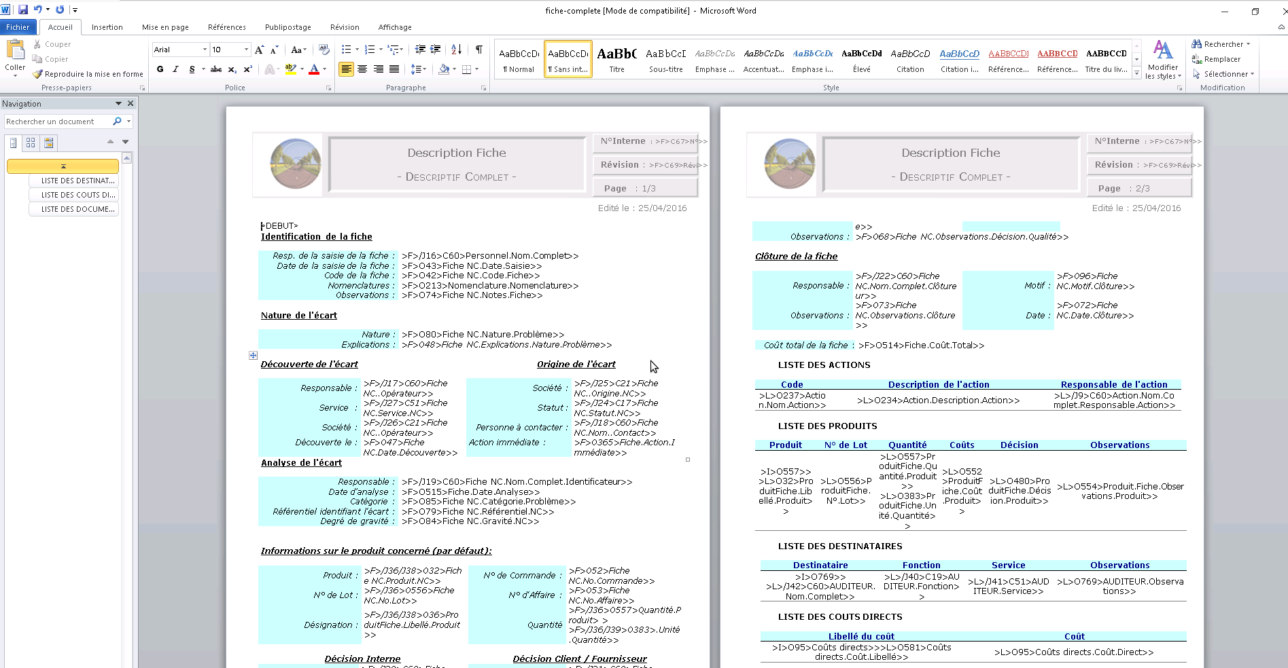Screen dimensions: 1288x668
Task: Decrease font size with the shrink-font A icon
Action: click(274, 50)
